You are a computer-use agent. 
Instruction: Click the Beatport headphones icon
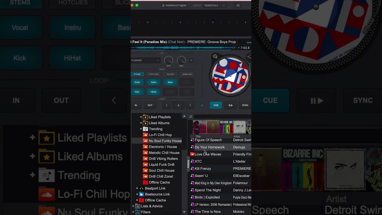tap(141, 188)
